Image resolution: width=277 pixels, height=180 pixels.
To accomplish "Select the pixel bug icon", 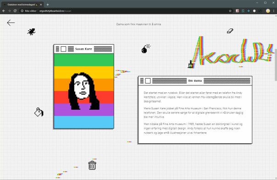I will tap(32, 32).
